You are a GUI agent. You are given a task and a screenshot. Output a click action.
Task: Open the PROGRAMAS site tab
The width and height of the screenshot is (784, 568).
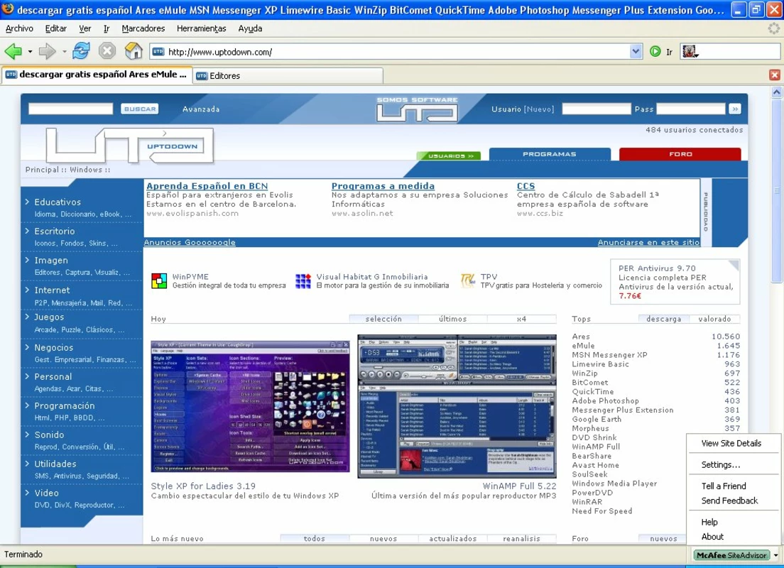point(550,154)
